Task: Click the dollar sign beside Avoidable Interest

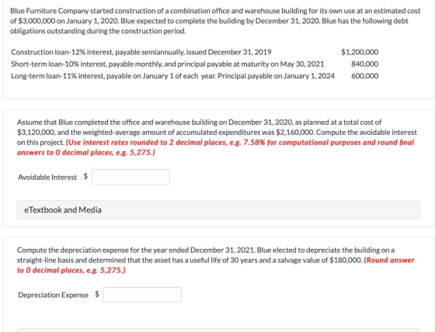Action: 85,176
